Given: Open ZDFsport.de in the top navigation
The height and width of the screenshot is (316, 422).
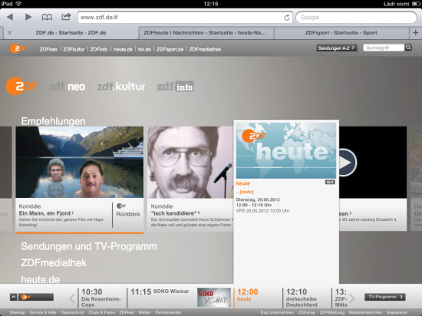Looking at the screenshot, I should [170, 50].
